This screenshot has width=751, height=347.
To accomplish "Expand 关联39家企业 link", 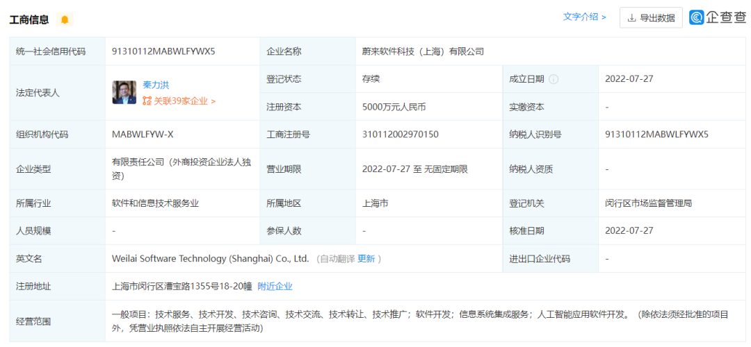I will click(x=184, y=101).
